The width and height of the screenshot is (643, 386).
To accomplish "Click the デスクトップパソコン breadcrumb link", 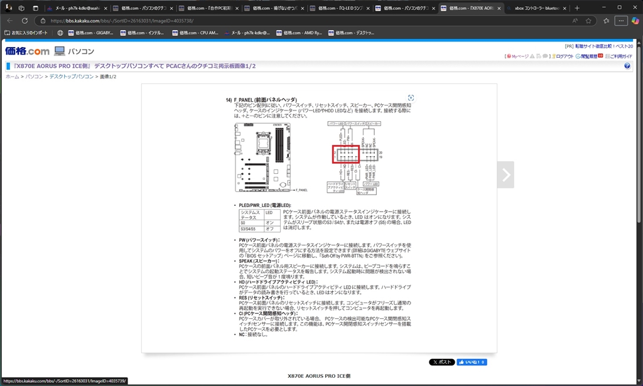I will point(72,77).
